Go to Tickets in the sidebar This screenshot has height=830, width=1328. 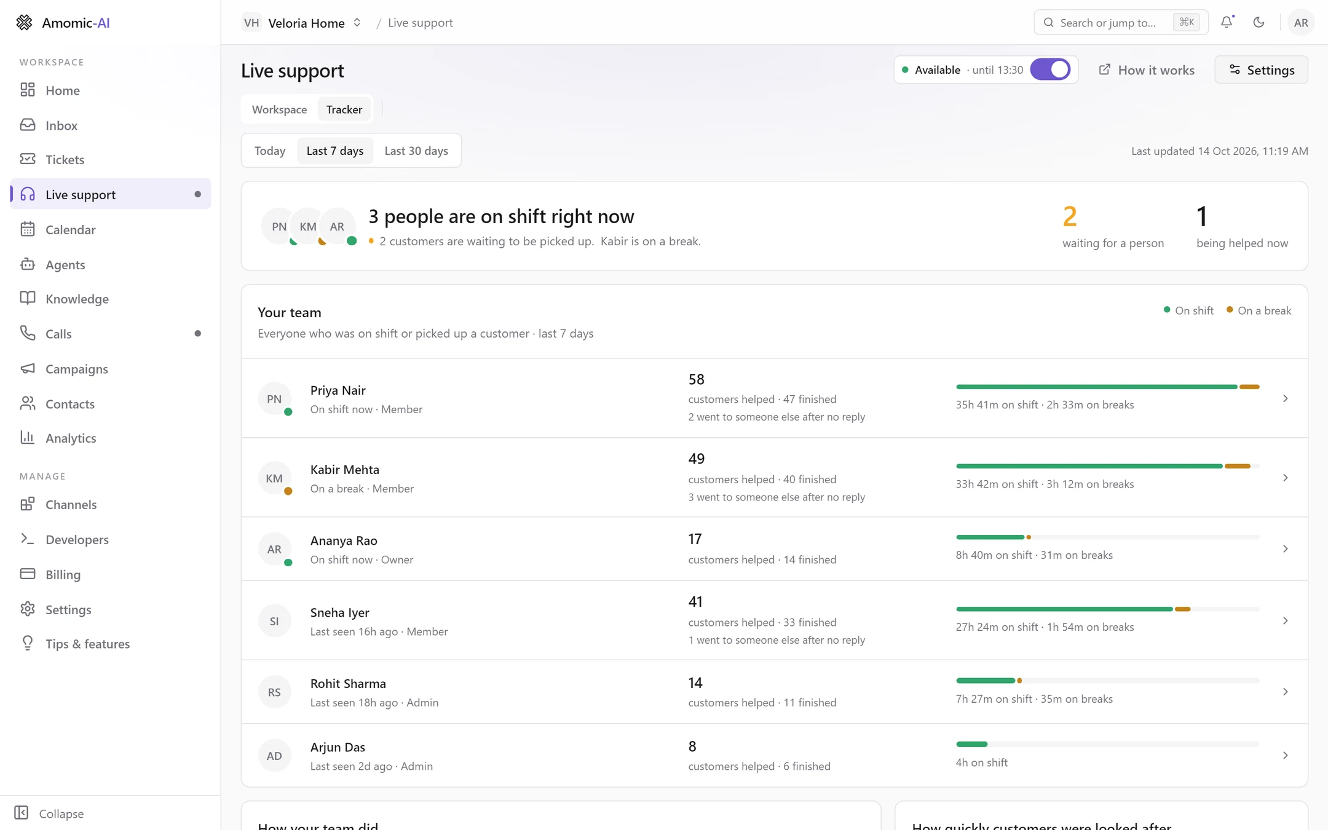(111, 159)
